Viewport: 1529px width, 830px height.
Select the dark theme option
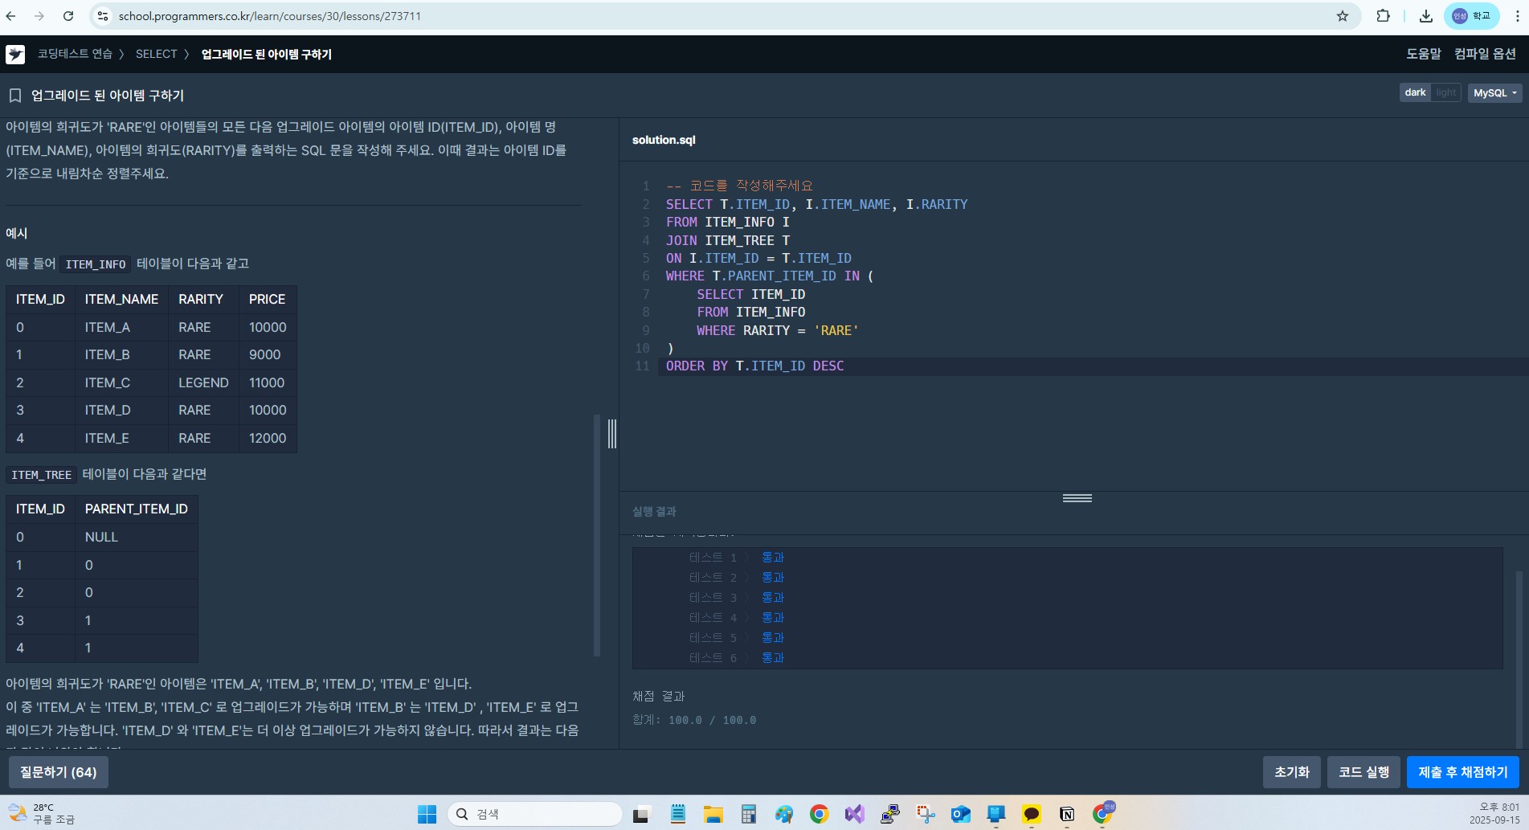[1415, 92]
